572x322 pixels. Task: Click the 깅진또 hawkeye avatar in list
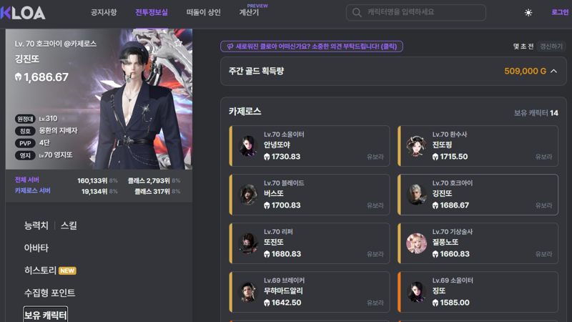[417, 195]
